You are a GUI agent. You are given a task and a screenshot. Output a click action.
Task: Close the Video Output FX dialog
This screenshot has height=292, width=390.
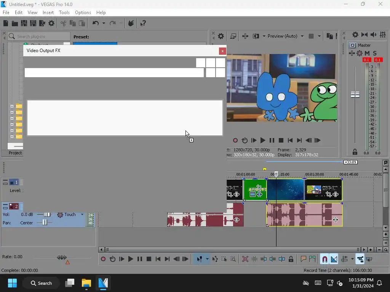click(x=222, y=51)
